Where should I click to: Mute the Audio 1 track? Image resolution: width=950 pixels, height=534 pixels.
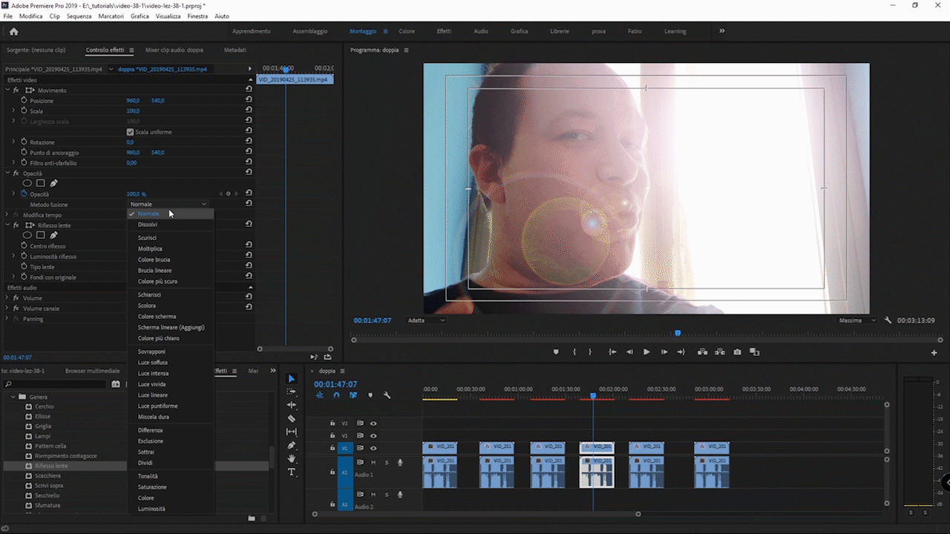[373, 463]
